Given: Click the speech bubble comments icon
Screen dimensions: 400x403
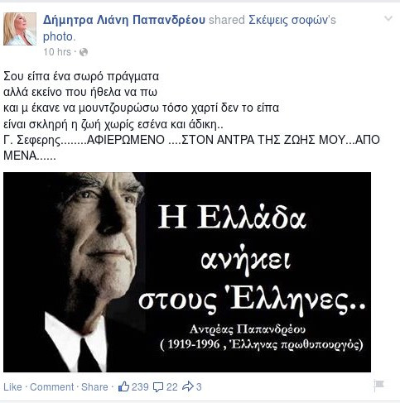Looking at the screenshot, I should pyautogui.click(x=158, y=387).
